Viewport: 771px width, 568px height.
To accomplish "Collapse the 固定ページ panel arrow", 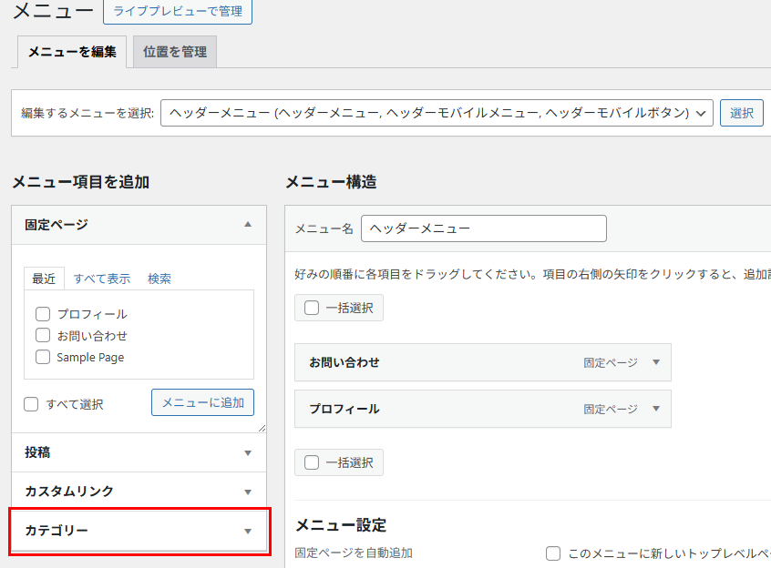I will [x=248, y=224].
